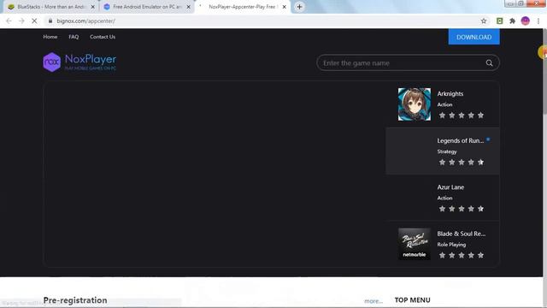Close the Free Android Emulator tab
Screen dimensions: 547x308
click(x=188, y=7)
